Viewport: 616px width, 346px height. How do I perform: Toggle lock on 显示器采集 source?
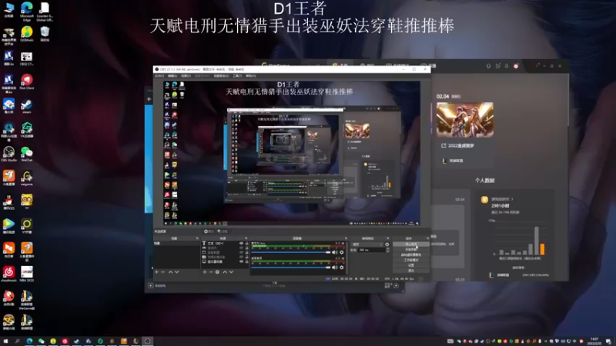246,261
